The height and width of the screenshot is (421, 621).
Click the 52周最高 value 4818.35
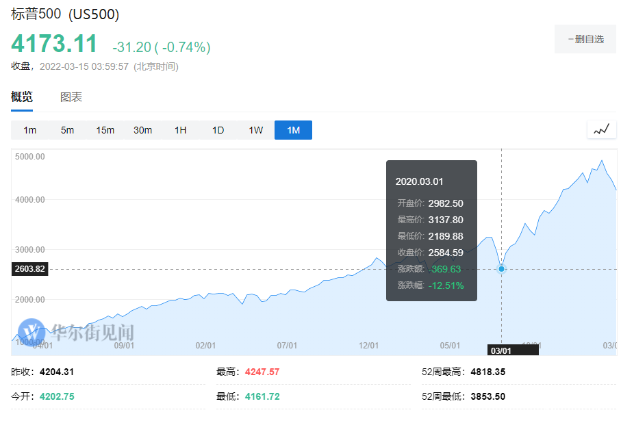488,372
